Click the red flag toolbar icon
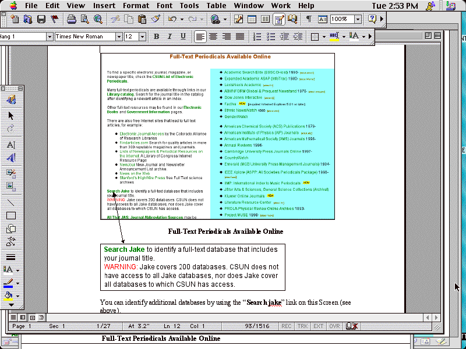Screen dimensions: 466x349 pos(55,19)
